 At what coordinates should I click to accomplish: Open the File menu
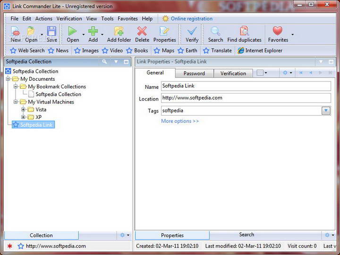pos(14,18)
